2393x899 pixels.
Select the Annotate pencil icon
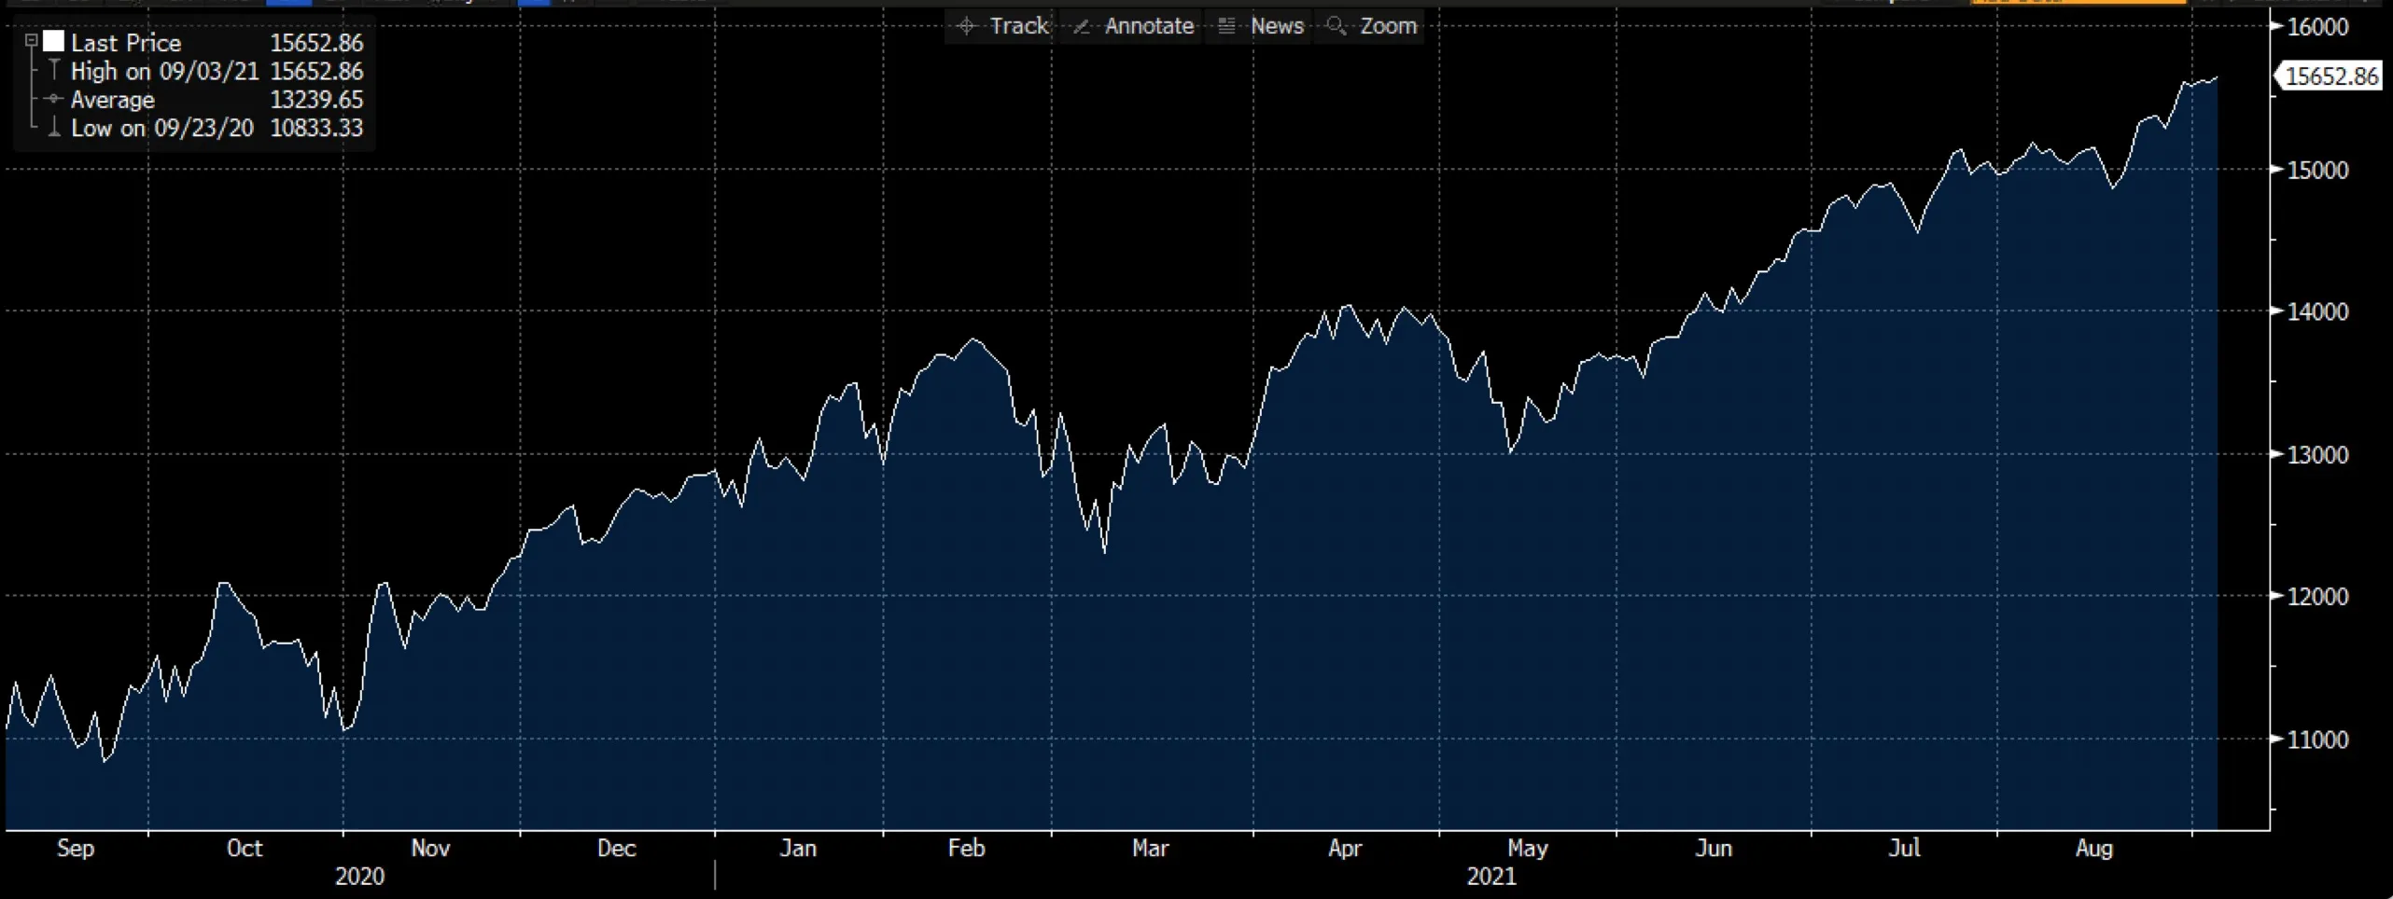pos(1084,26)
